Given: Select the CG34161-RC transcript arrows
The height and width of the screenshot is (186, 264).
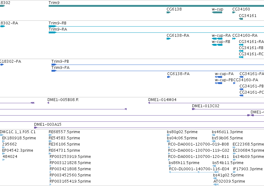Looking at the screenshot, I should point(241,57).
